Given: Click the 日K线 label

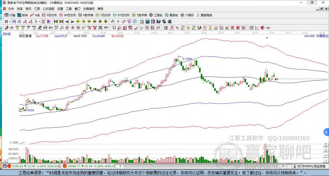Looking at the screenshot, I should tap(7, 34).
